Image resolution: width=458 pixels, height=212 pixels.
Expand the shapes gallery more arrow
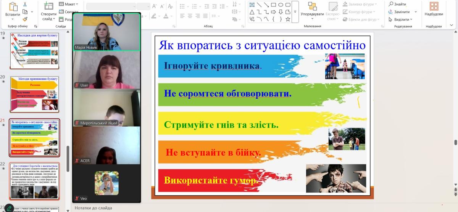click(x=295, y=12)
